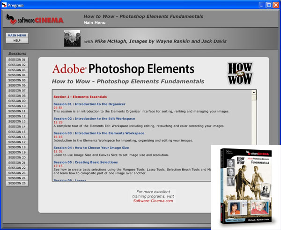Launch SESSION 06 from the sidebar

tap(17, 85)
